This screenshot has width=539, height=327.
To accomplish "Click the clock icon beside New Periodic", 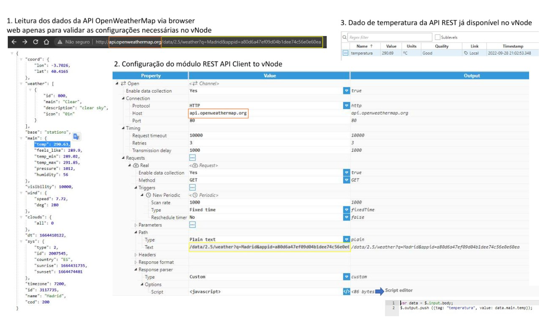I will [148, 195].
